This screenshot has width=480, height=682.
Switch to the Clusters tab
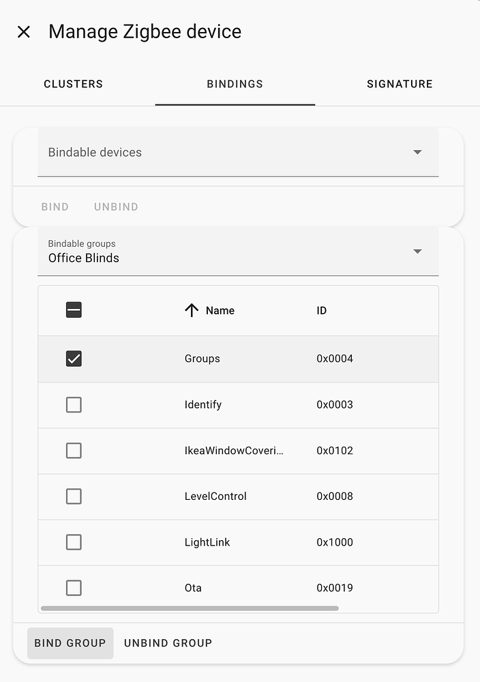pos(73,84)
